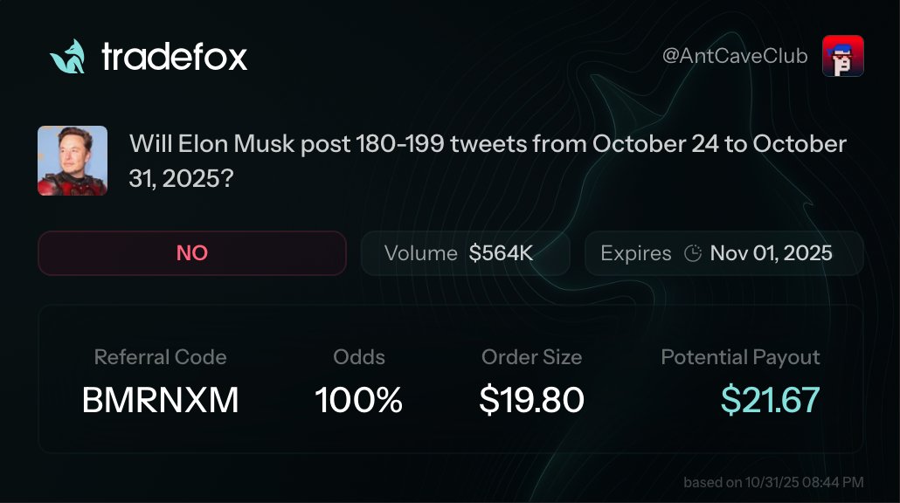Screen dimensions: 900x503
Task: Click the Order Size label
Action: (531, 357)
